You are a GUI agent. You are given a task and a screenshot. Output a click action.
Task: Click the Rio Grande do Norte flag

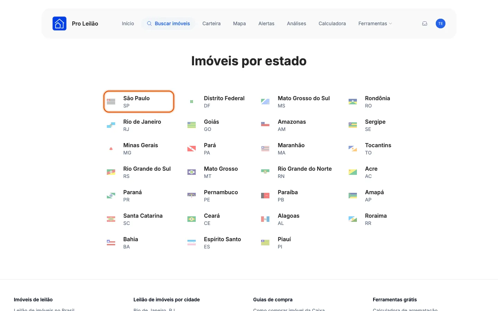coord(265,172)
